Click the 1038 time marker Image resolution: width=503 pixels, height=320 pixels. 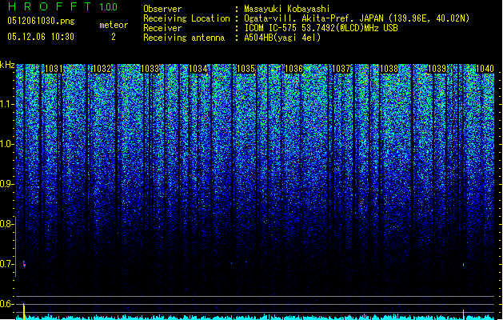389,69
